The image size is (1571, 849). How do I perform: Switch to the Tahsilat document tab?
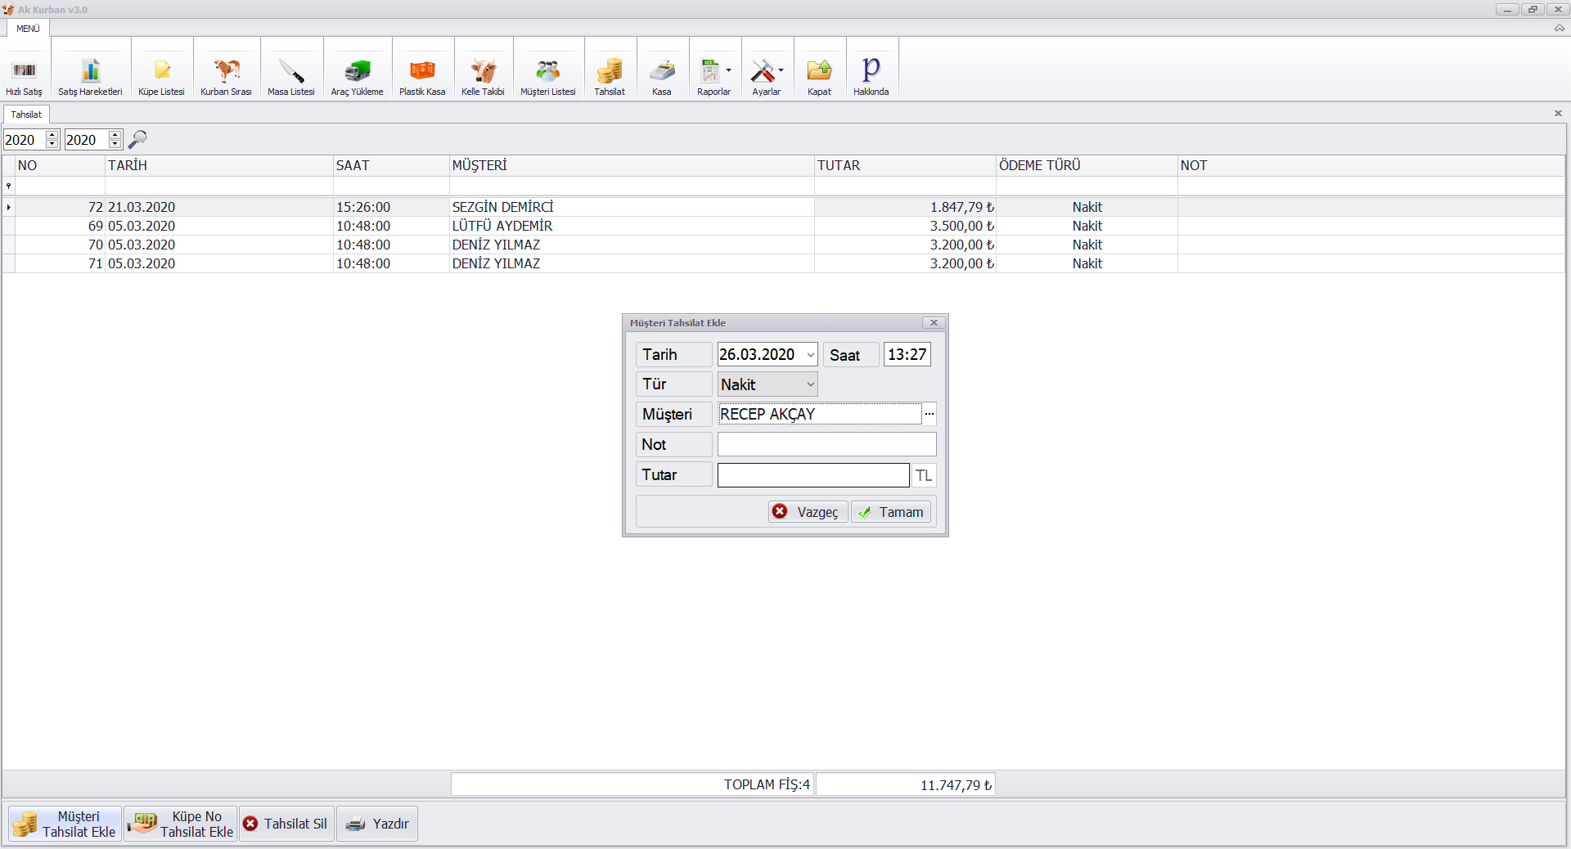26,115
